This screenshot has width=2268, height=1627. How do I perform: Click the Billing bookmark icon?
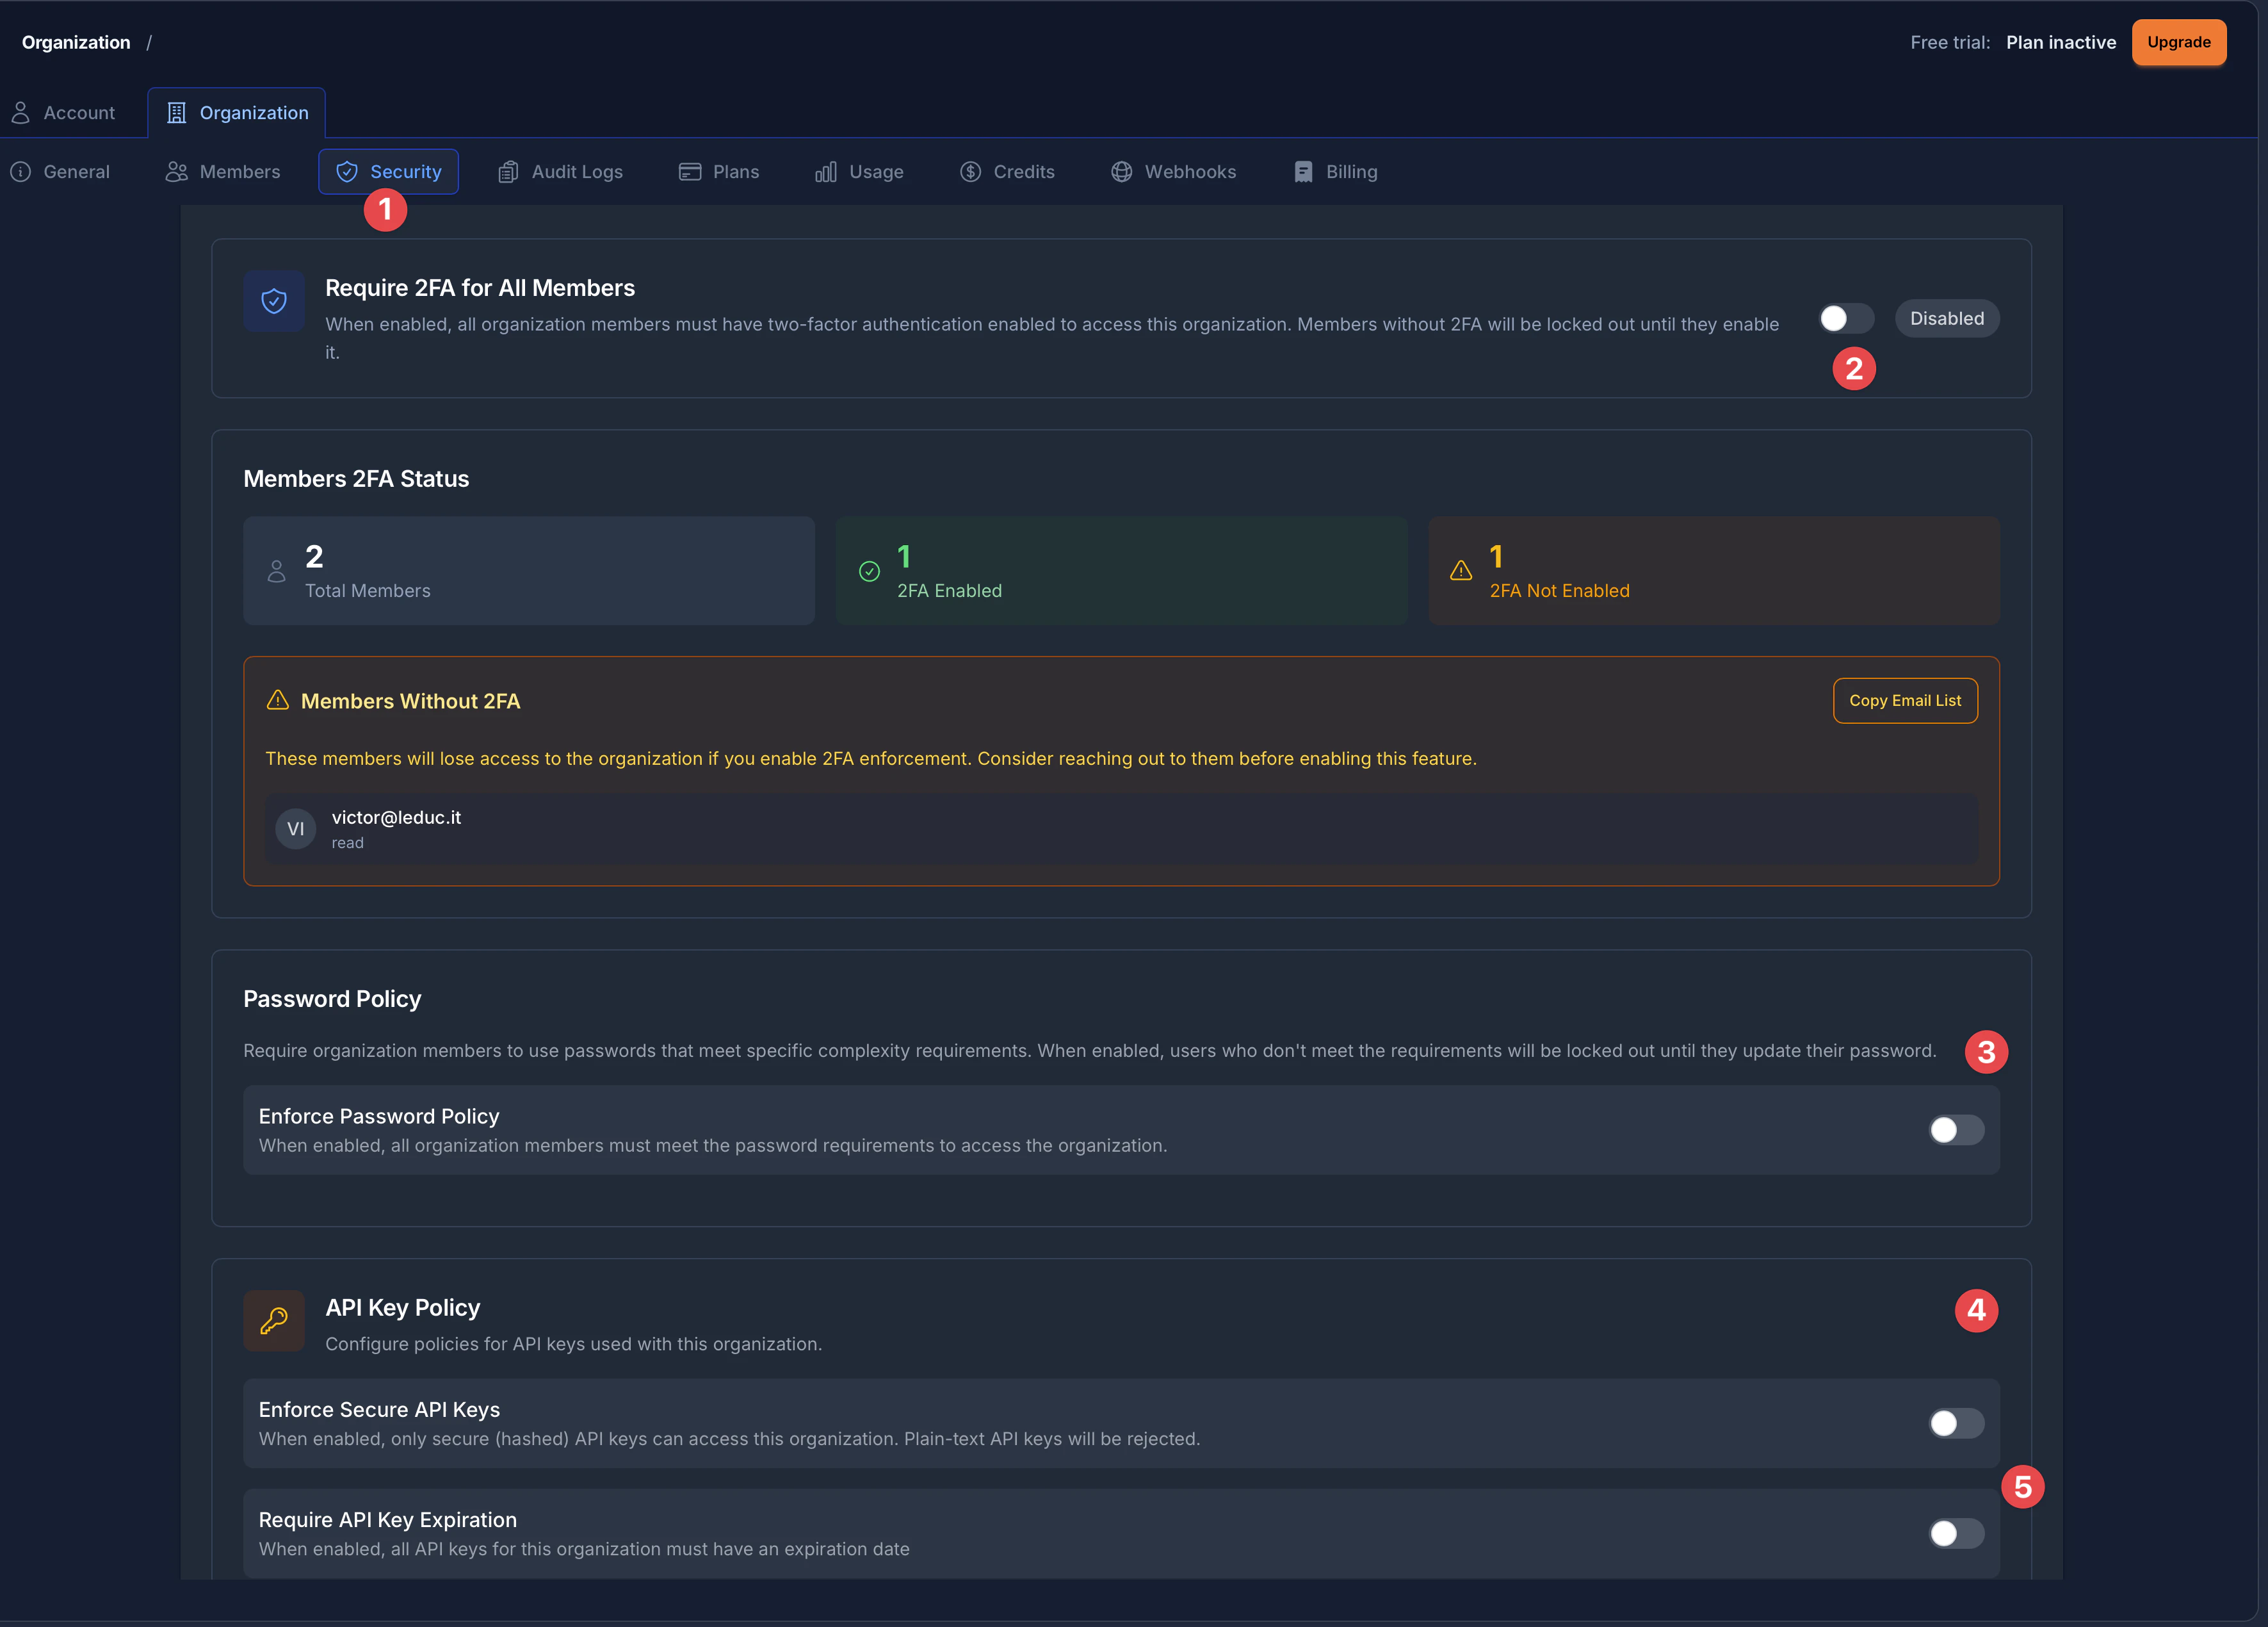click(x=1302, y=171)
